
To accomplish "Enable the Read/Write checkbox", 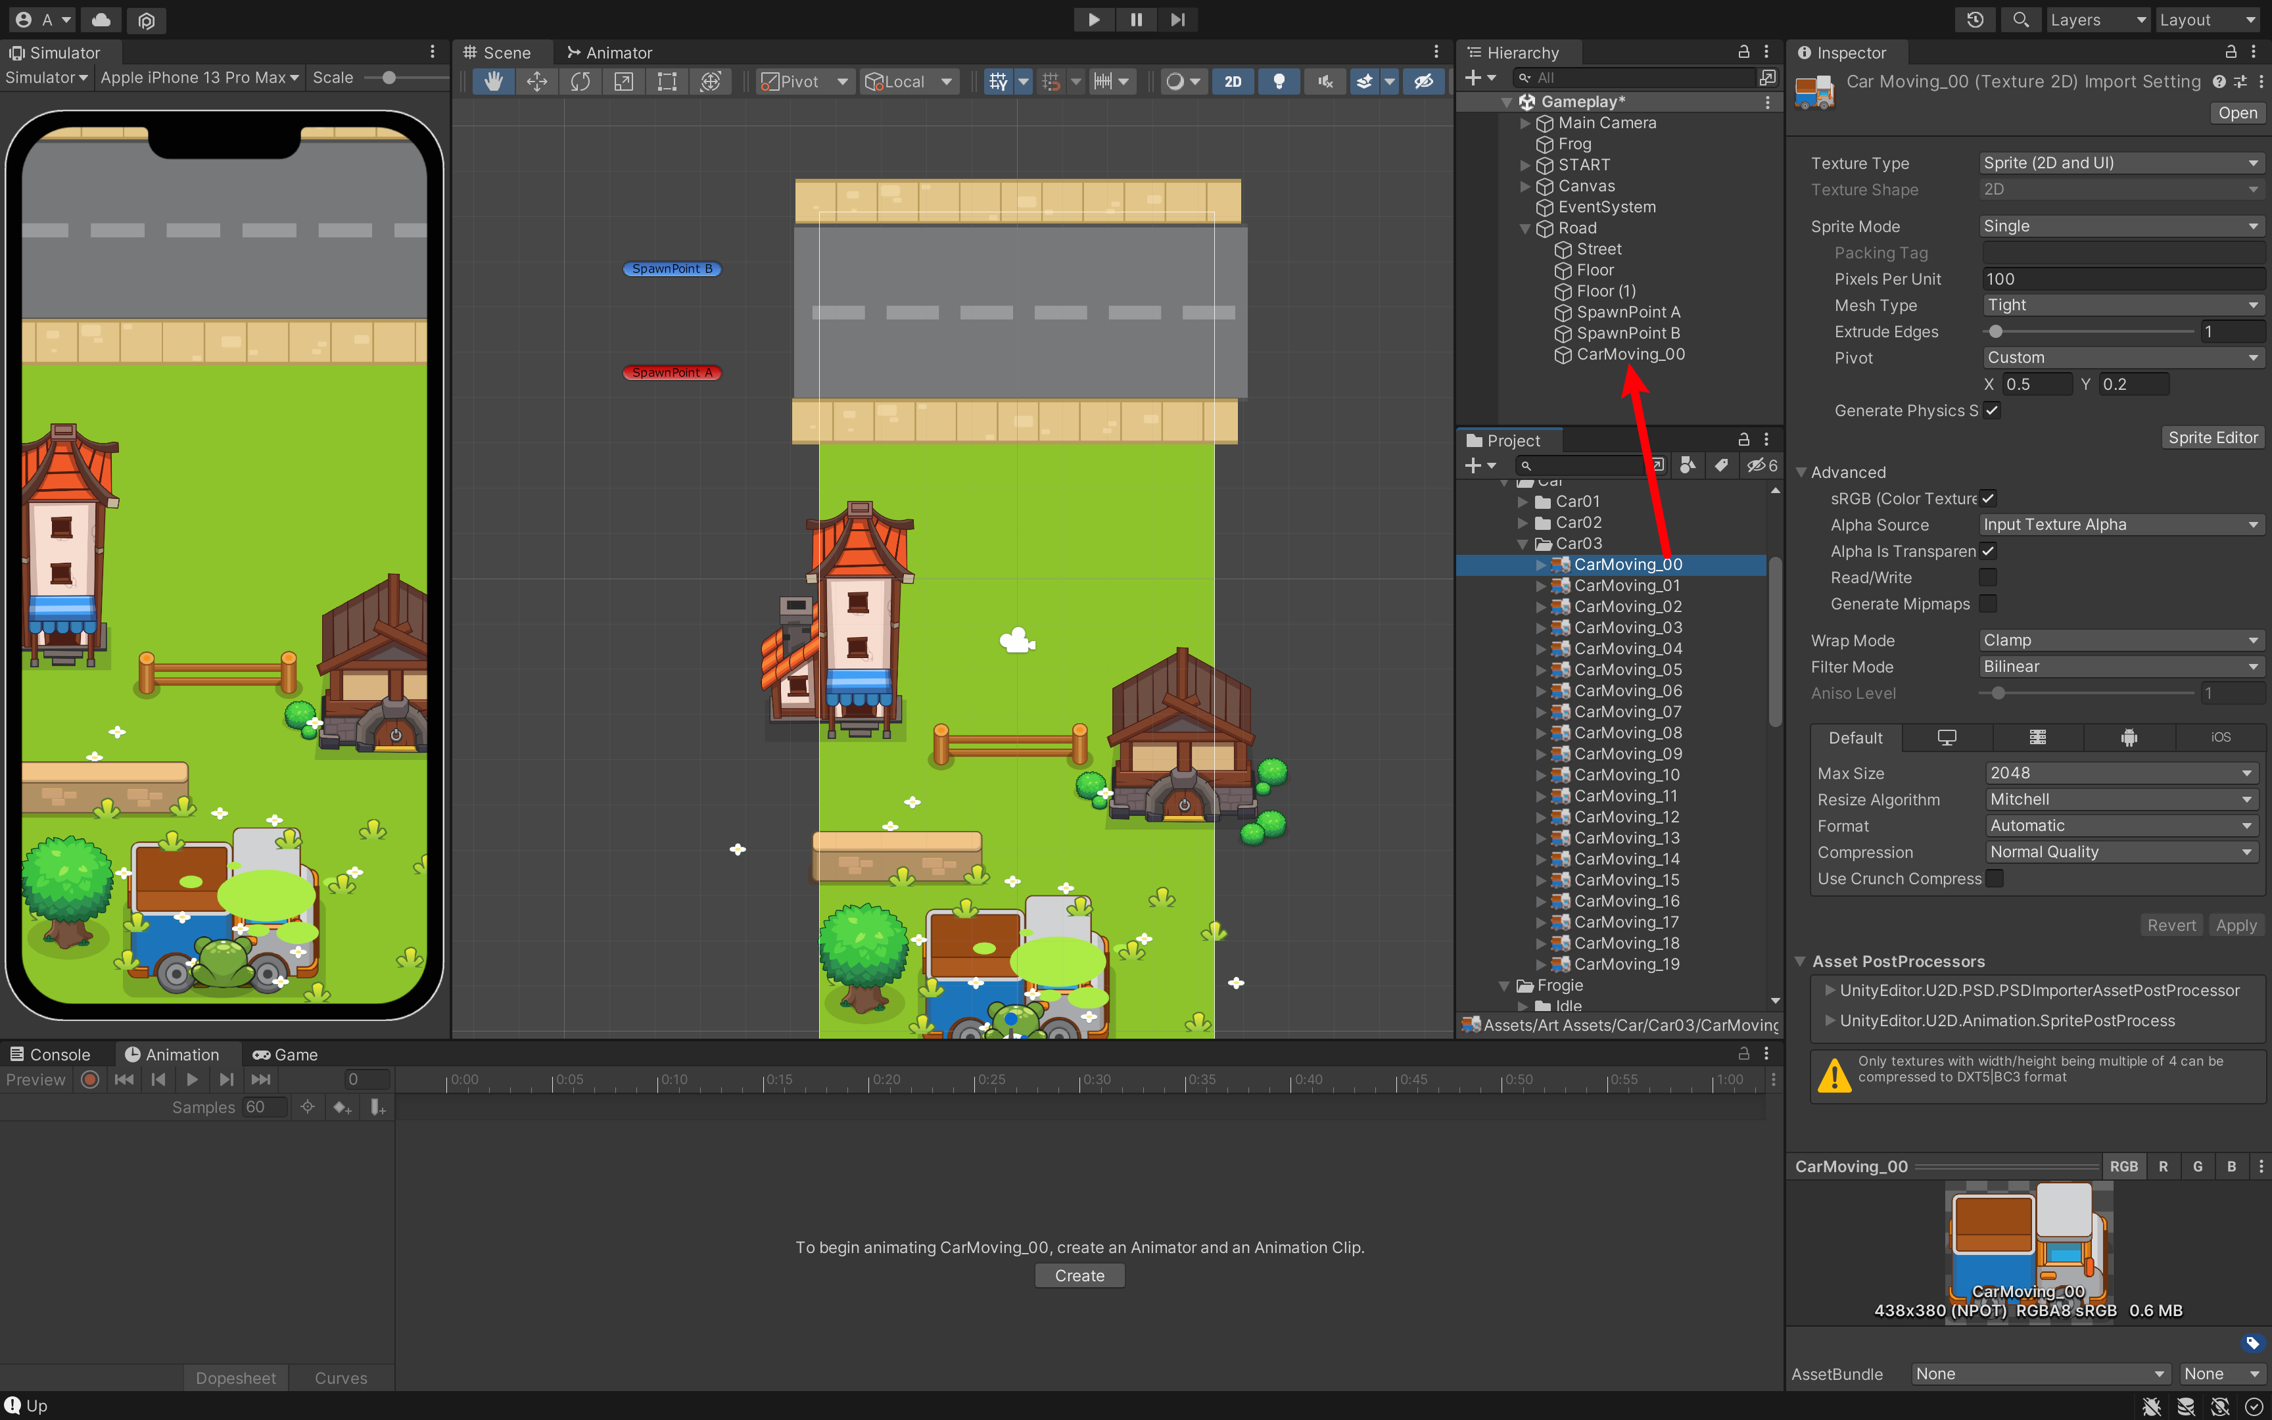I will coord(1987,578).
